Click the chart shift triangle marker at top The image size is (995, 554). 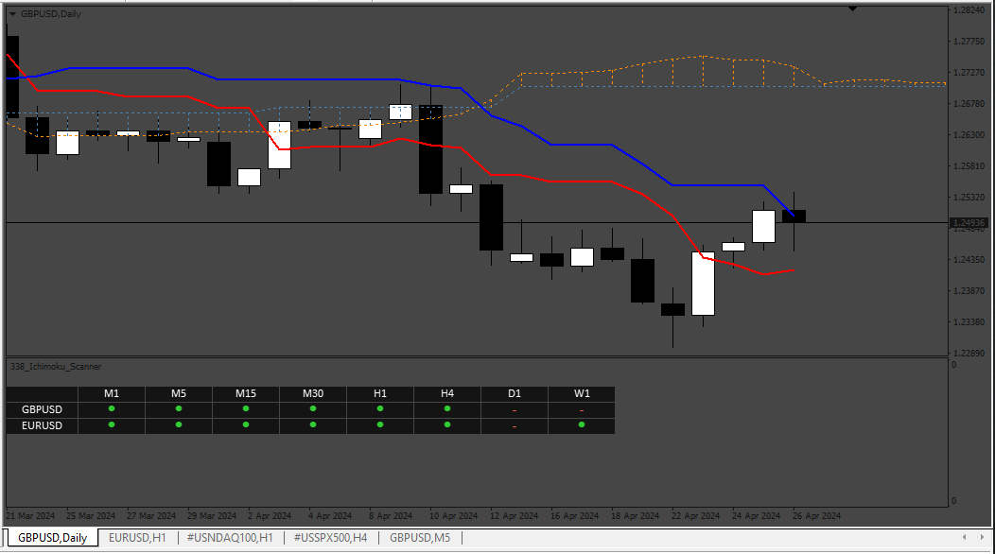[852, 9]
